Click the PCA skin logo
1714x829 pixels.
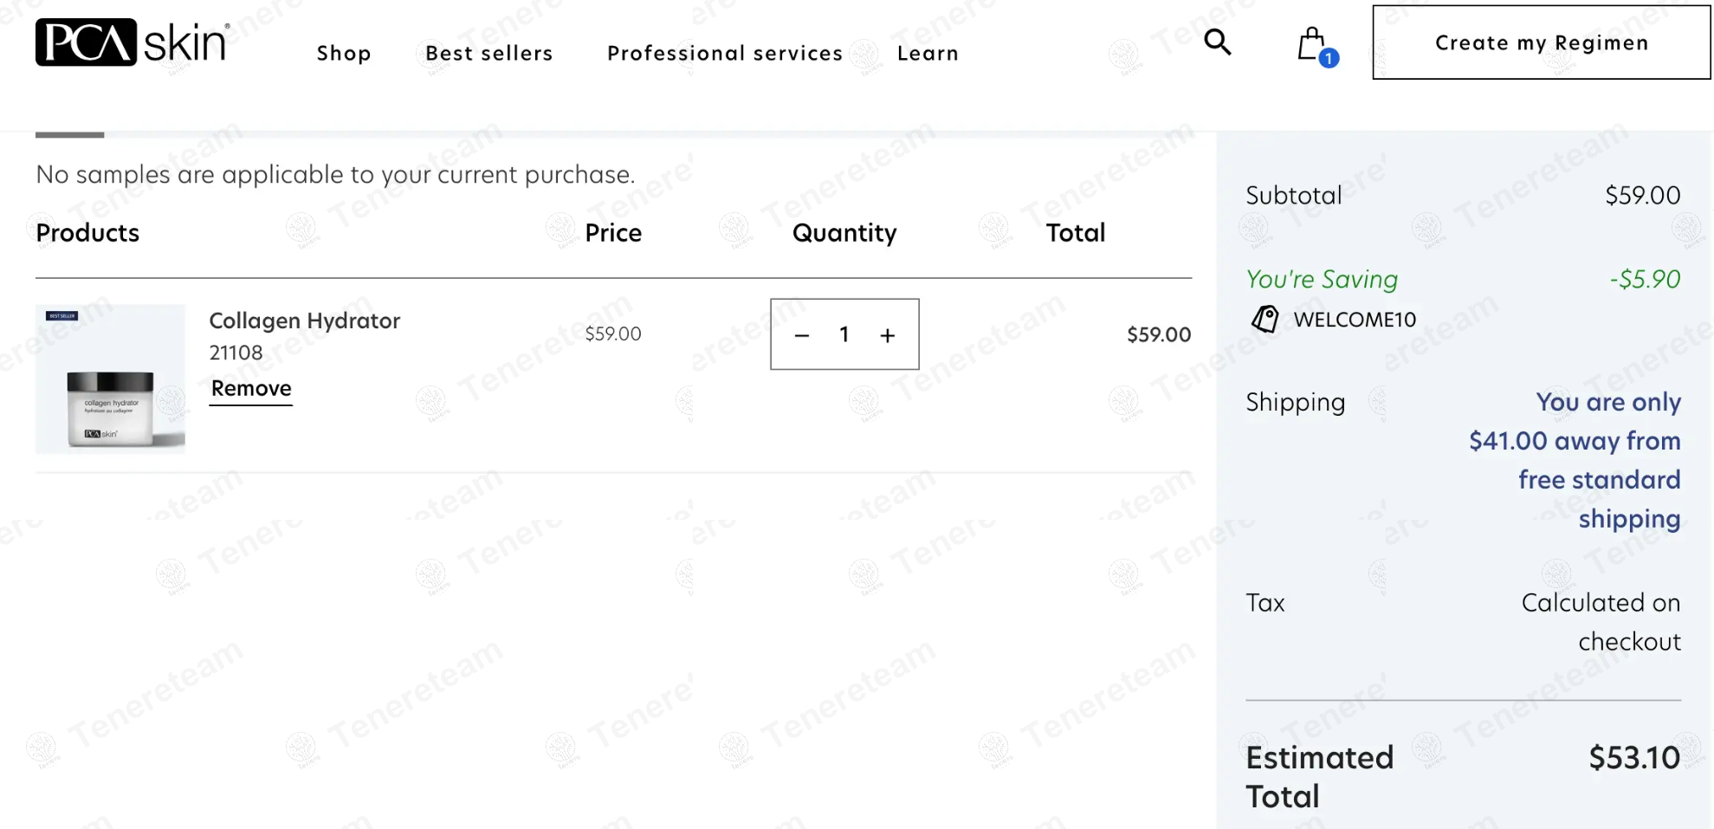click(x=133, y=42)
